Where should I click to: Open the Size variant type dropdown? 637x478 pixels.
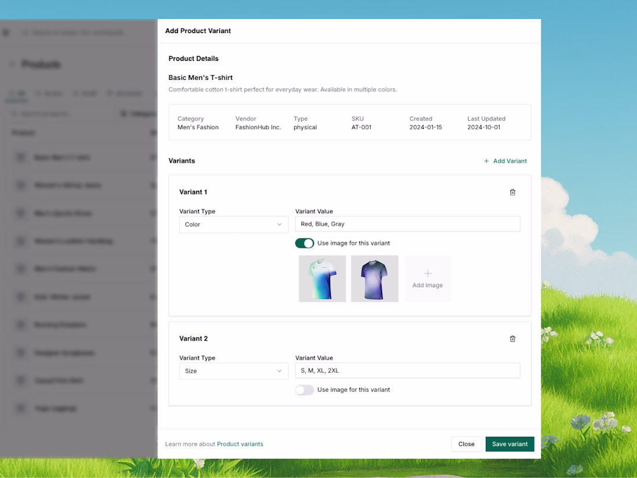click(233, 371)
